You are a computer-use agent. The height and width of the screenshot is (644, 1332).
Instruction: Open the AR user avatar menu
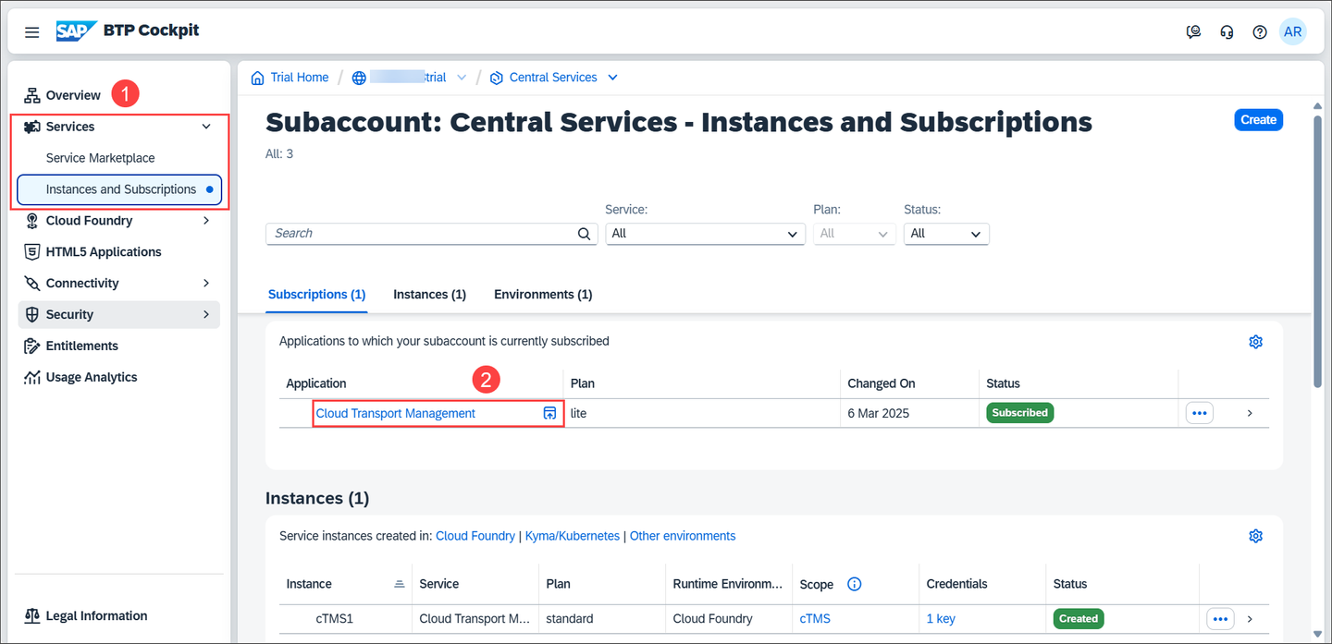point(1293,31)
